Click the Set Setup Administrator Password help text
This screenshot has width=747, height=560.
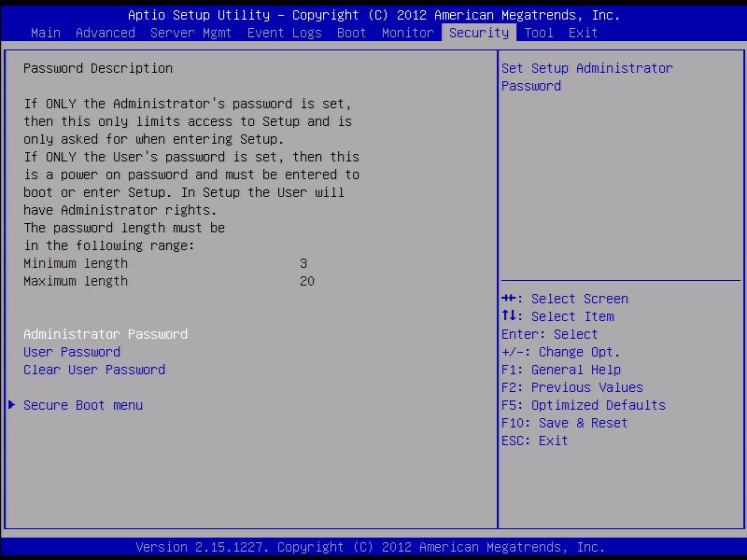click(587, 77)
